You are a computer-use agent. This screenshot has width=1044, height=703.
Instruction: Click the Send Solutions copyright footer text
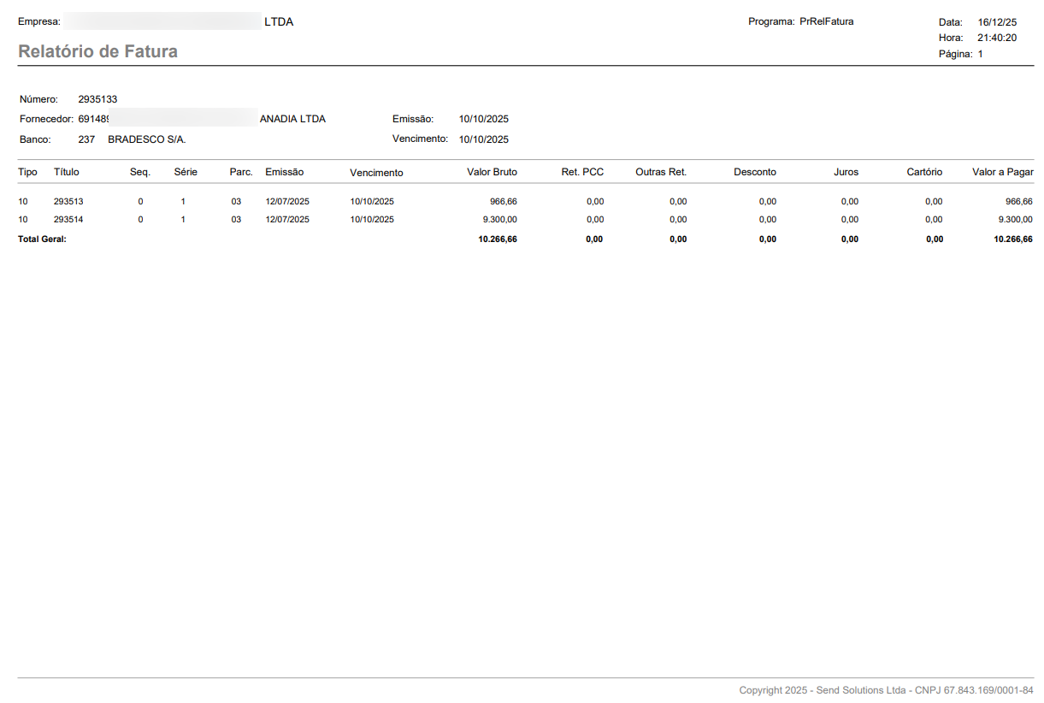coord(886,689)
